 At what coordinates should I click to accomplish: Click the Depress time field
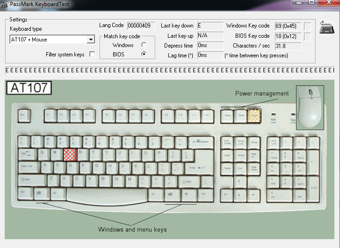click(x=210, y=45)
